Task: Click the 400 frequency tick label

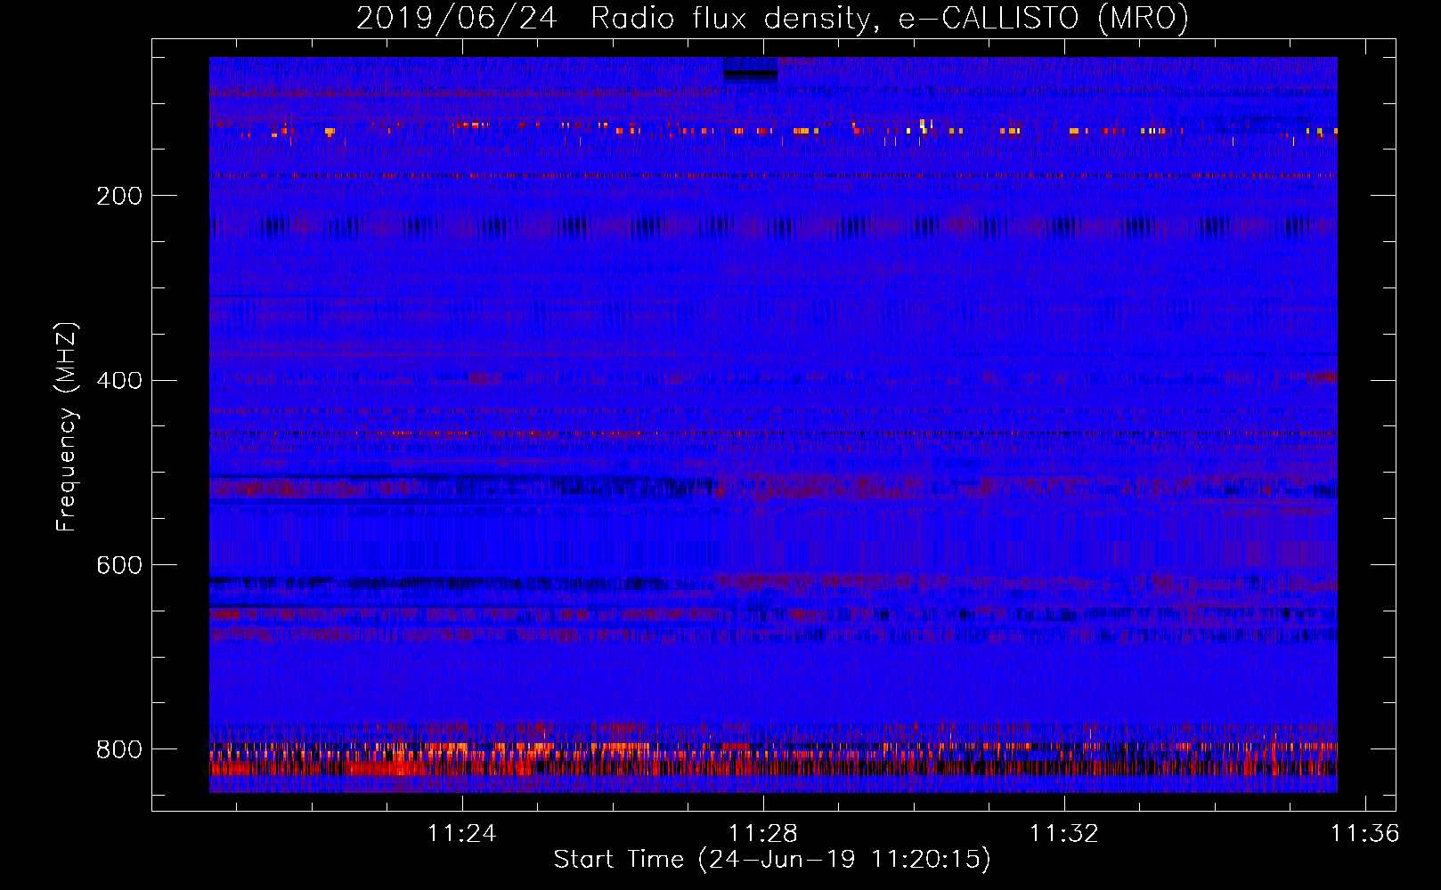Action: click(119, 381)
